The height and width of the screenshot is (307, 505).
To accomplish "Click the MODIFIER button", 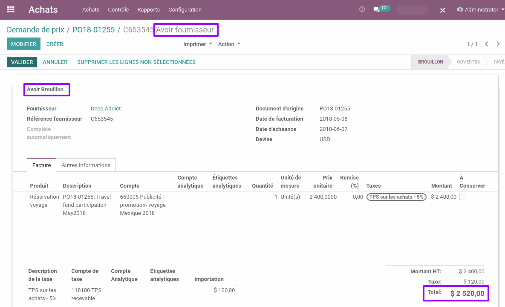I will point(23,44).
